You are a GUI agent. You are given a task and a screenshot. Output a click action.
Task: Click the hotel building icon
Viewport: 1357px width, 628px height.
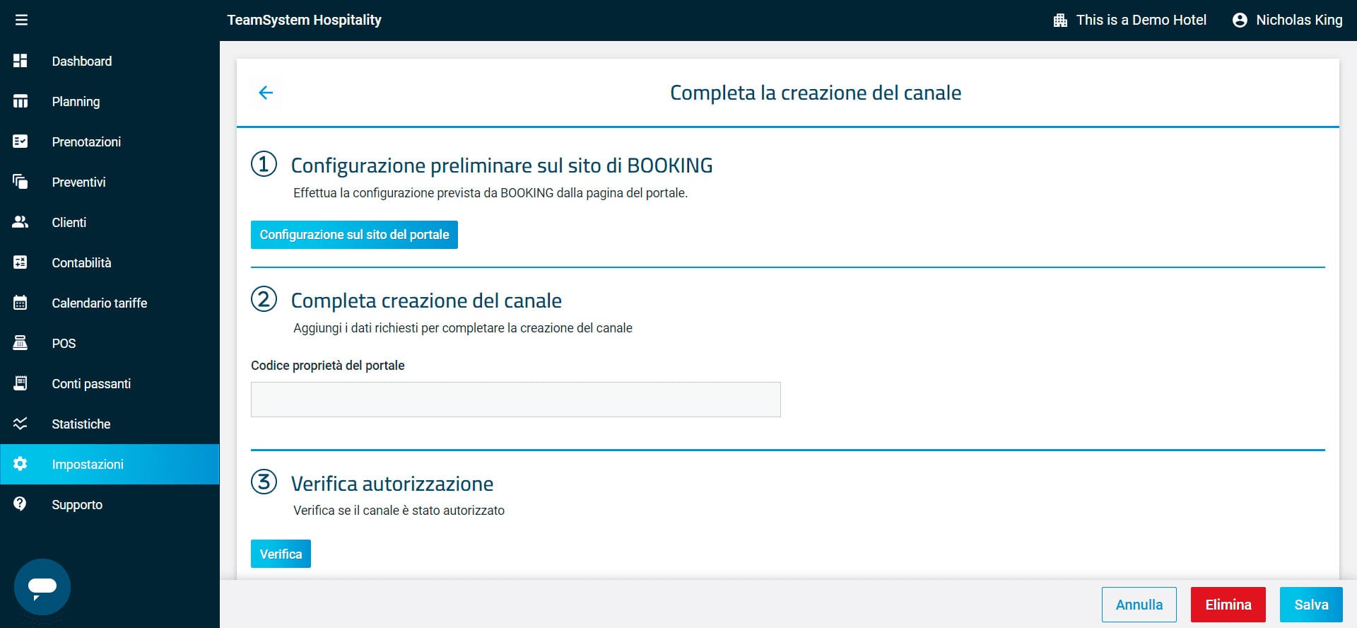[1060, 21]
